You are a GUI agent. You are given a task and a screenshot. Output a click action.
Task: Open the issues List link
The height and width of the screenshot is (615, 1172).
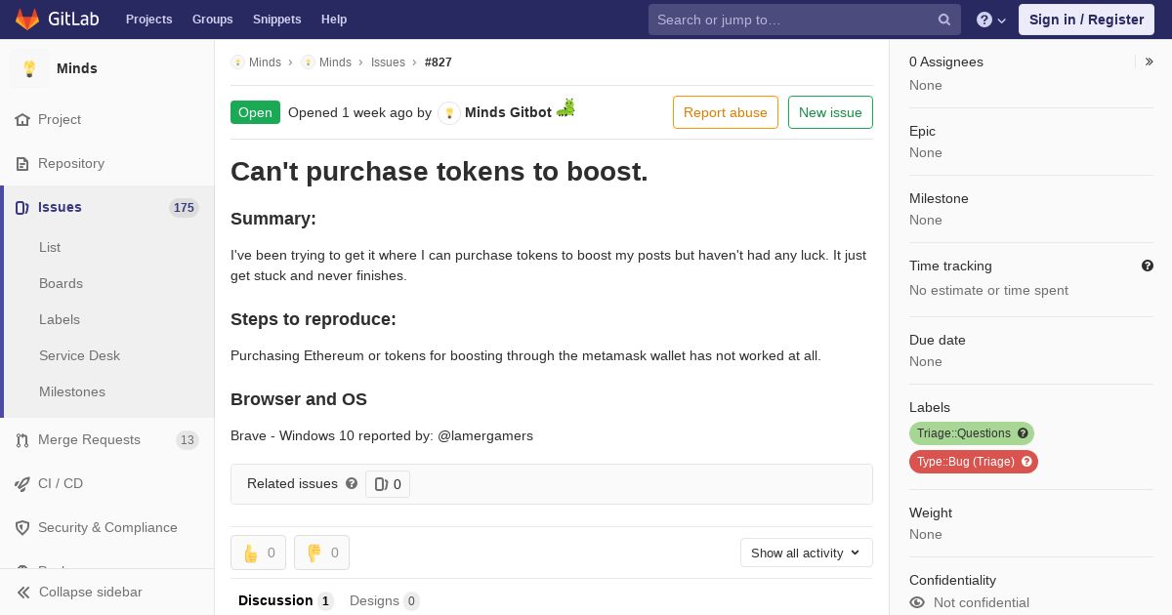click(x=50, y=247)
